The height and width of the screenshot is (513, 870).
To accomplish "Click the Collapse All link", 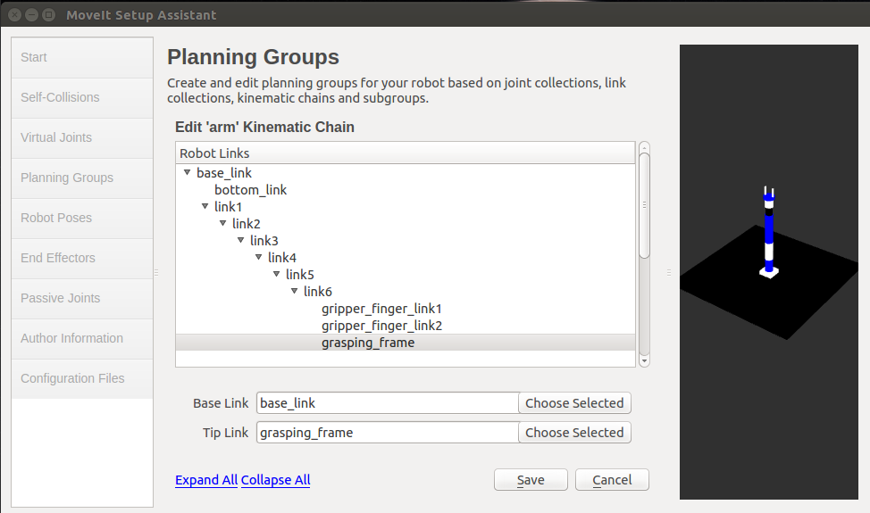I will [x=275, y=480].
